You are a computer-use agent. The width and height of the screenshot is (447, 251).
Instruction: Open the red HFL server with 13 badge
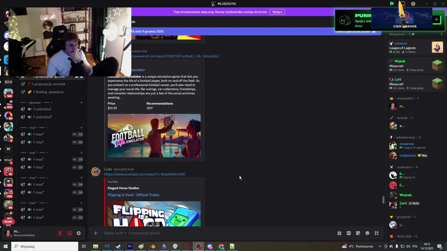click(8, 171)
